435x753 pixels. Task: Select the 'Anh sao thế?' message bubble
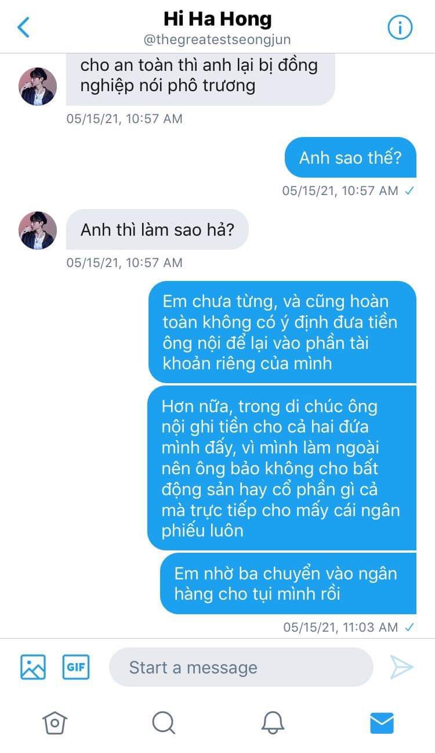350,157
